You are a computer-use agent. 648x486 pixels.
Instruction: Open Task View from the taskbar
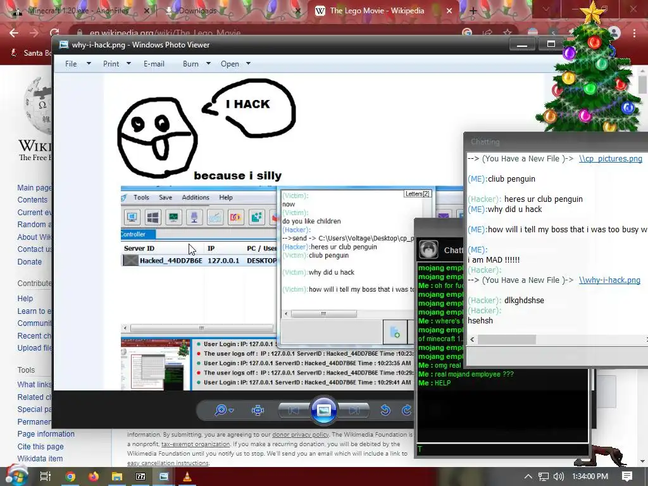click(x=45, y=477)
